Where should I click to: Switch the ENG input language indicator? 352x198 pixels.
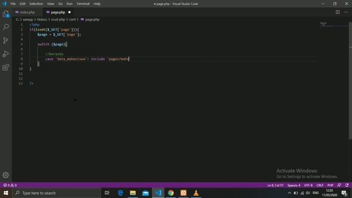coord(315,193)
